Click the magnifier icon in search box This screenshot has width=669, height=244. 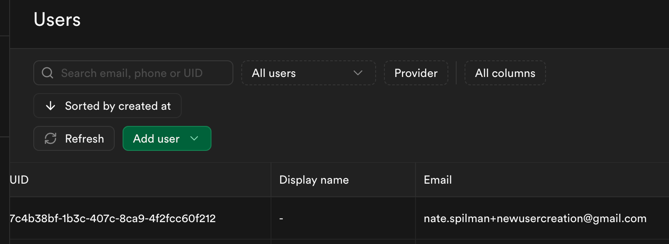tap(47, 73)
